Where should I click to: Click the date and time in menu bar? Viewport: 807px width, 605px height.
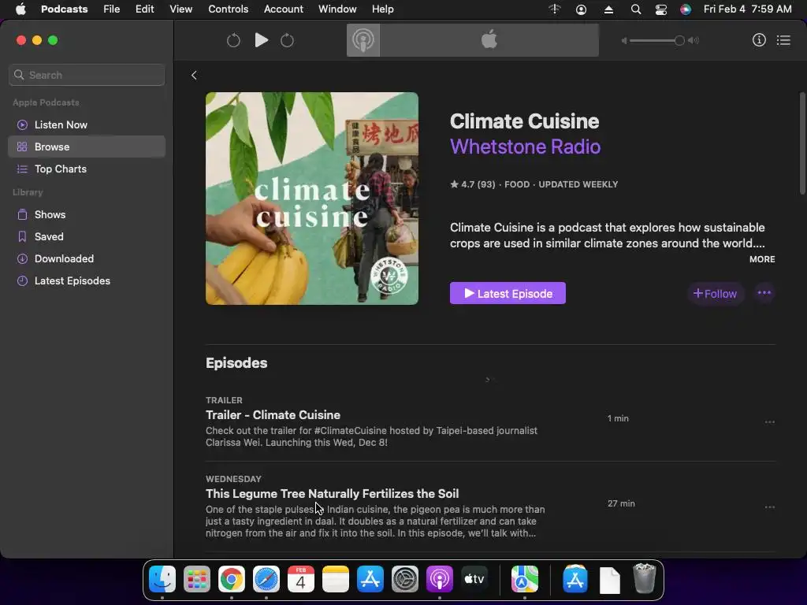pyautogui.click(x=747, y=9)
